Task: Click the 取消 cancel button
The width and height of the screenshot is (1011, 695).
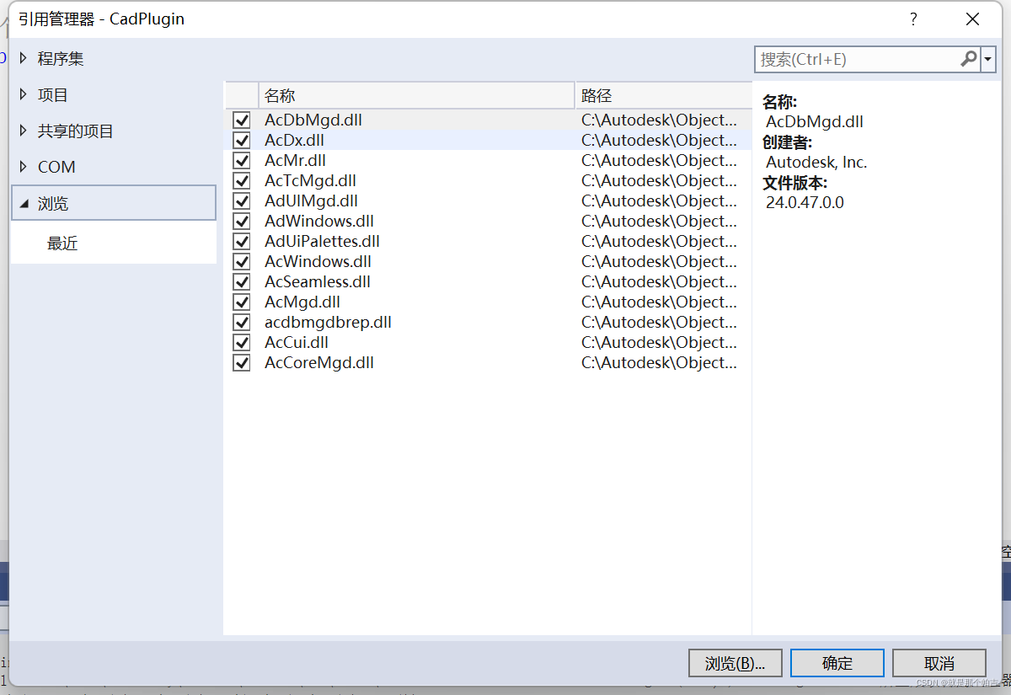Action: (939, 663)
